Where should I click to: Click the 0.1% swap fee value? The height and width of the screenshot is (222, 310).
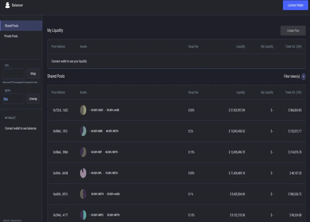[x=191, y=194]
